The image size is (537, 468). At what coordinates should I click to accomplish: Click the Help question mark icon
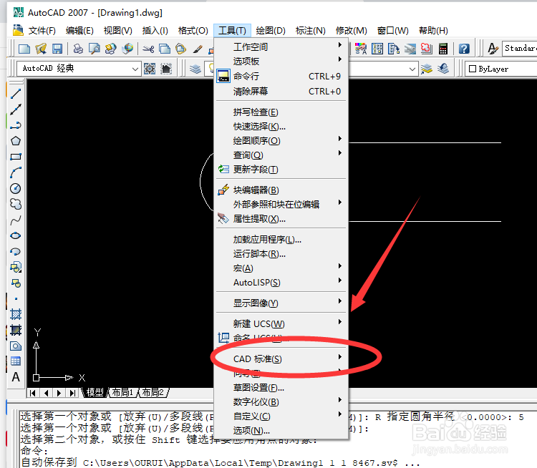pos(464,49)
